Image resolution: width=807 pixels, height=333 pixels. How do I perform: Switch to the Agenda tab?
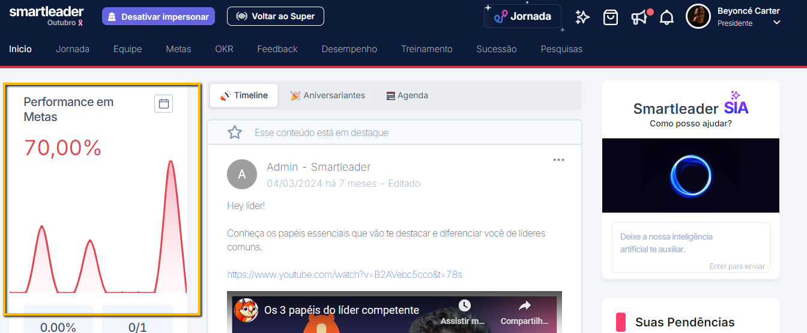(x=407, y=95)
